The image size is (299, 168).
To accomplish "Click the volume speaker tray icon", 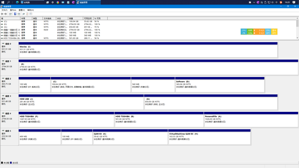I will (272, 2).
